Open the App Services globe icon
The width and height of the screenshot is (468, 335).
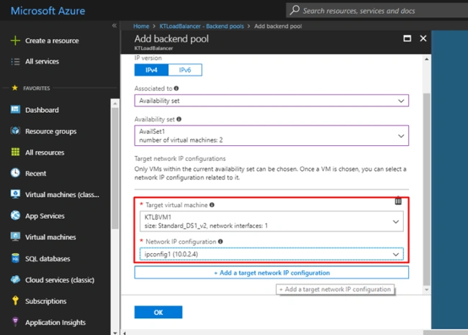(15, 215)
